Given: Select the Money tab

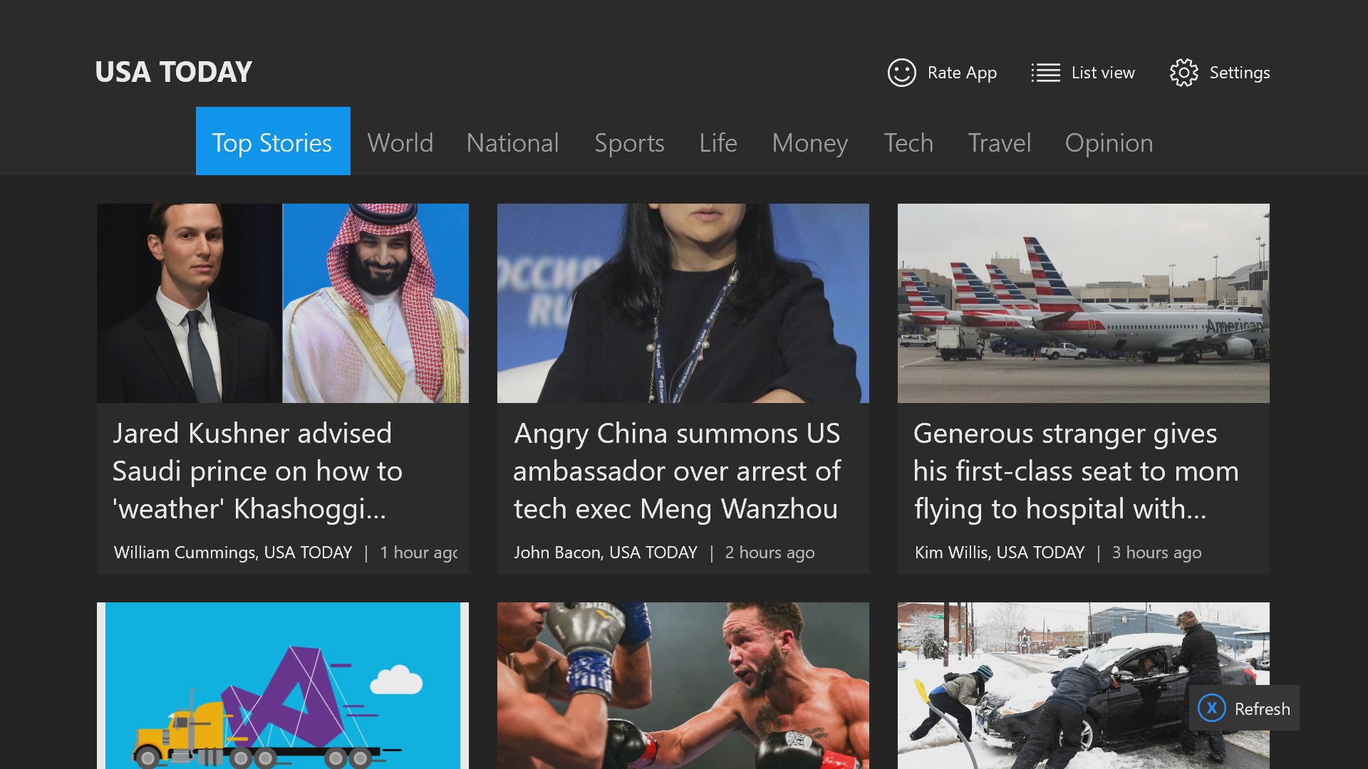Looking at the screenshot, I should pos(809,143).
